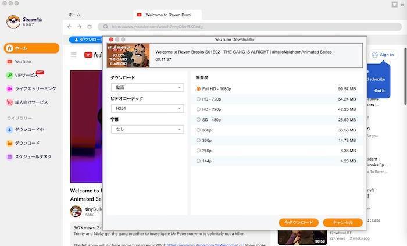Click the 今ダウンロード button
407x246 pixels.
pos(298,223)
